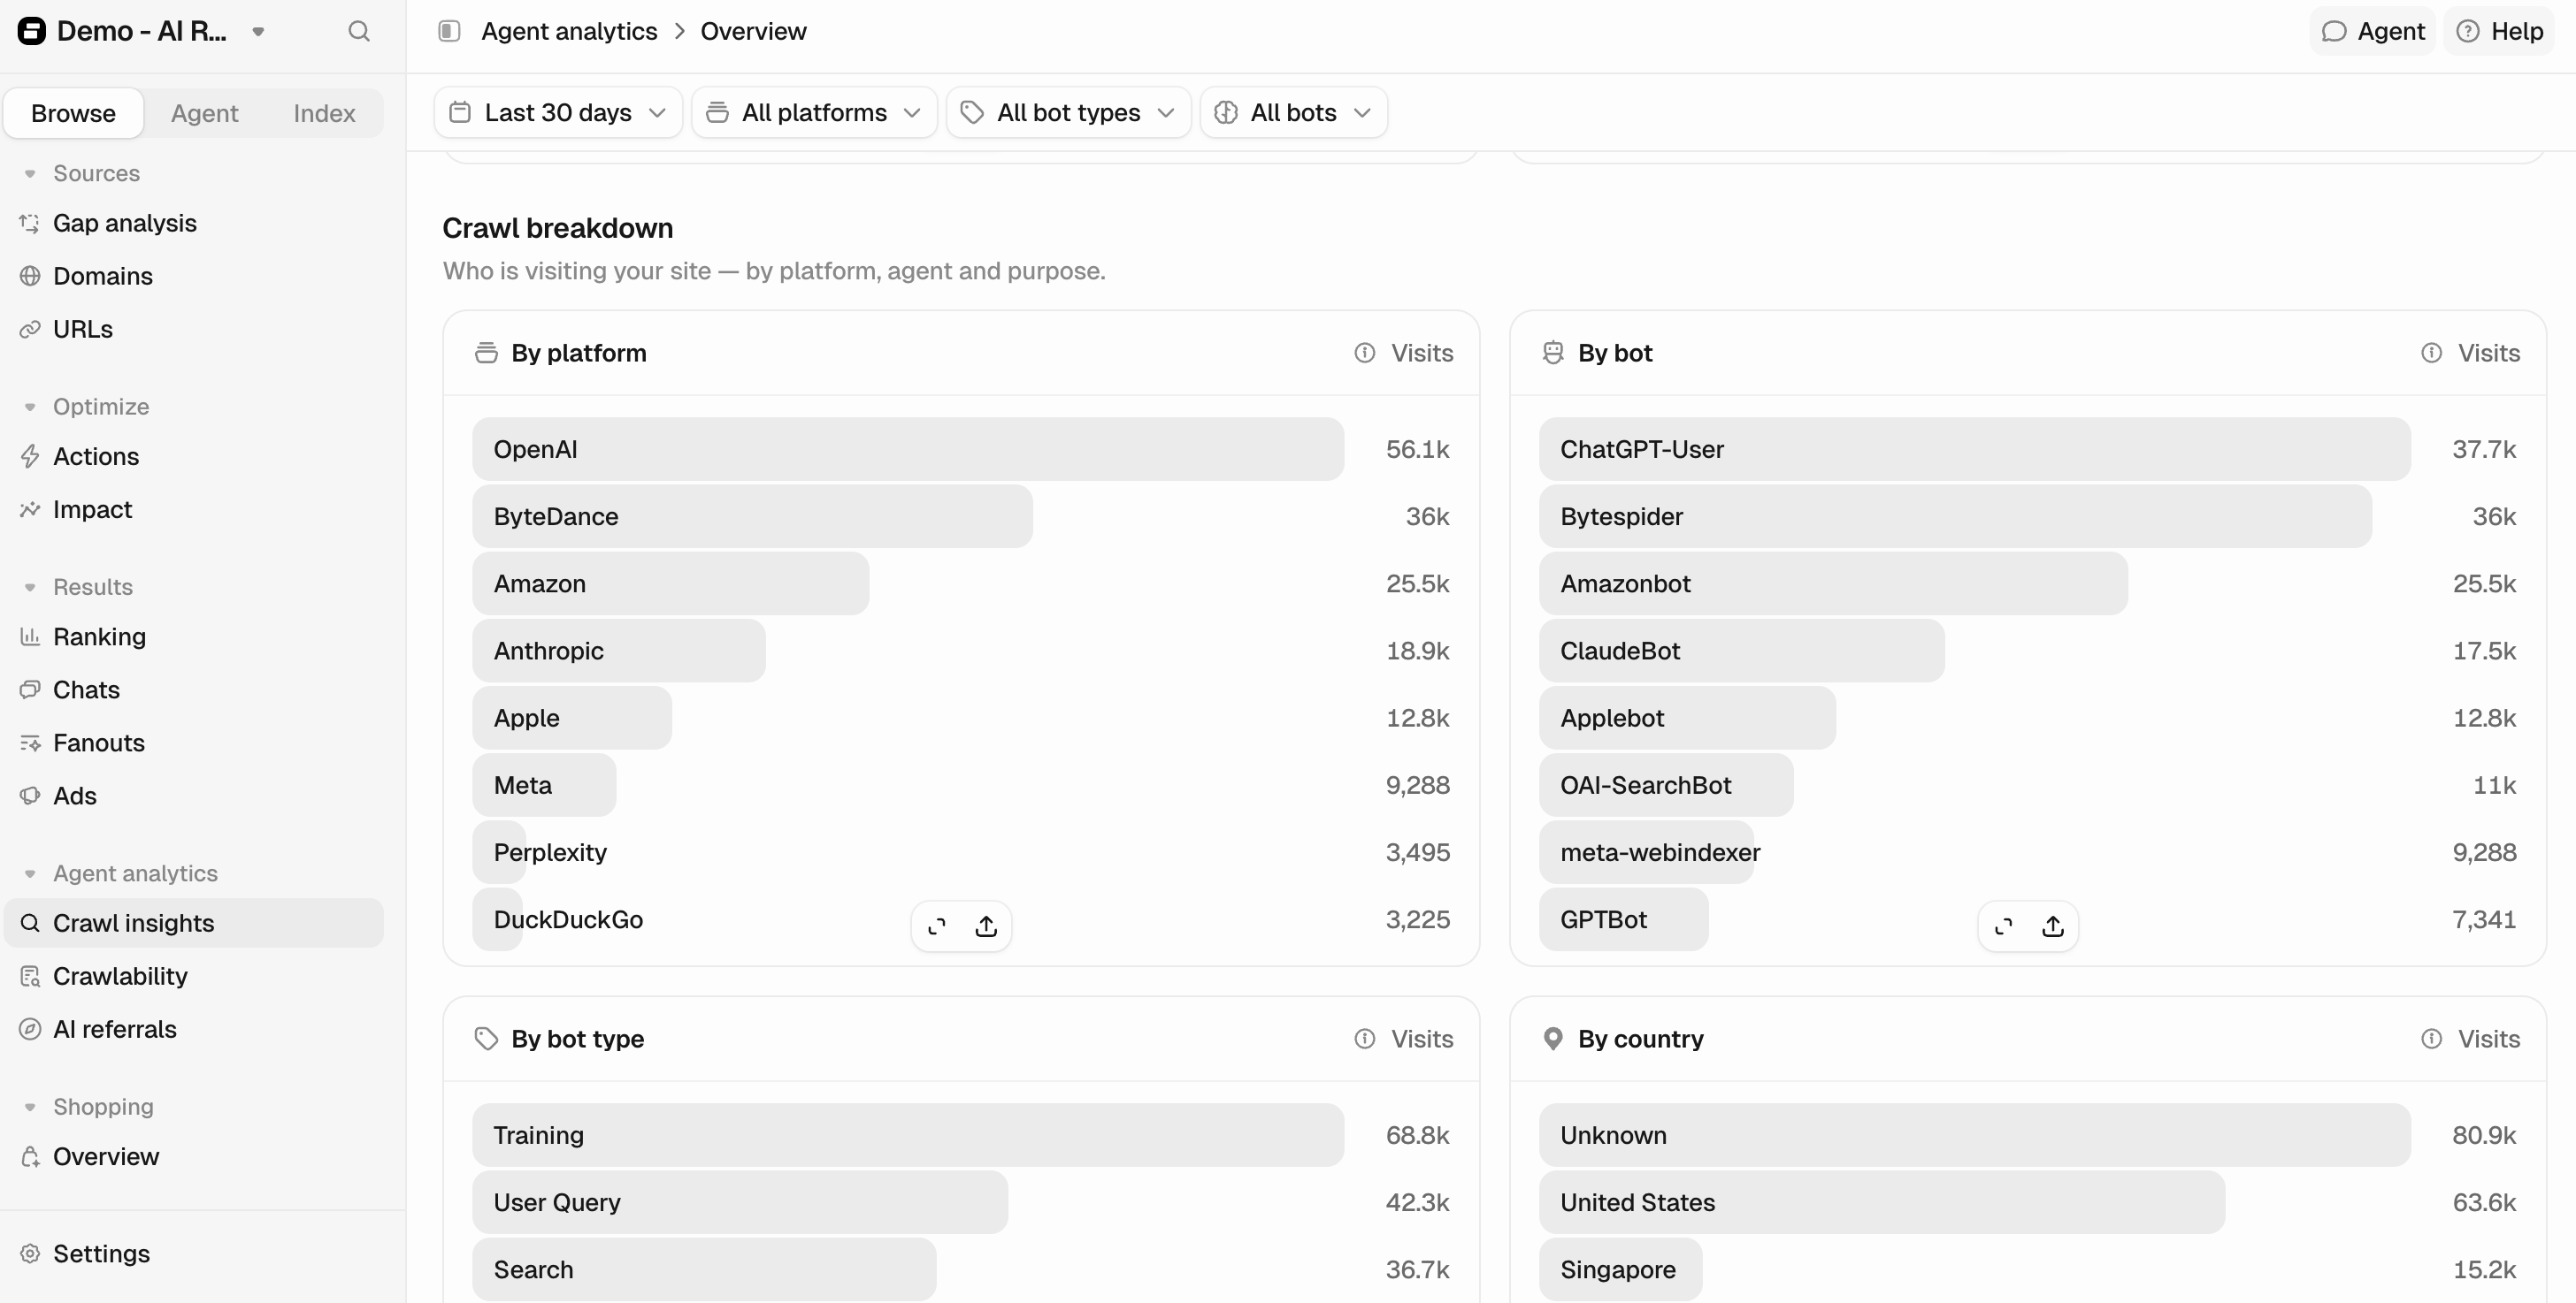The width and height of the screenshot is (2576, 1303).
Task: Export the By bot chart via upload icon
Action: [2053, 926]
